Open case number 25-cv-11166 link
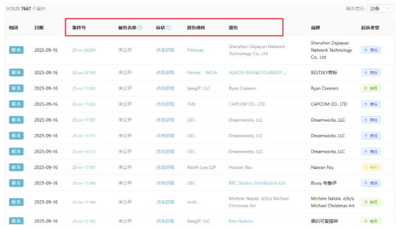Screen dimensions: 396x229 pyautogui.click(x=83, y=184)
